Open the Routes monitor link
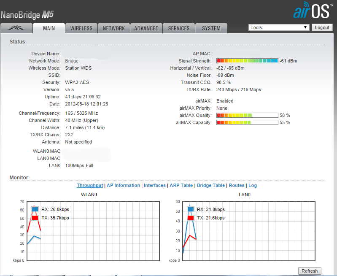 pos(237,185)
